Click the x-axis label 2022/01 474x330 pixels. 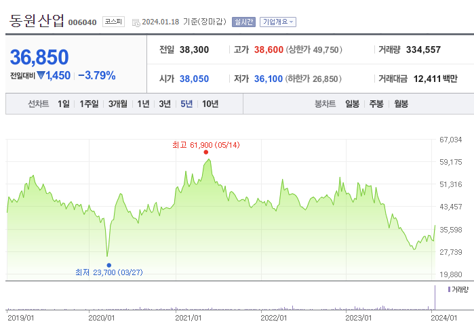pyautogui.click(x=273, y=318)
